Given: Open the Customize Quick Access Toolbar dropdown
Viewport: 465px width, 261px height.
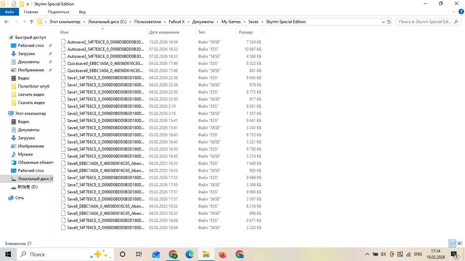Looking at the screenshot, I should click(28, 4).
